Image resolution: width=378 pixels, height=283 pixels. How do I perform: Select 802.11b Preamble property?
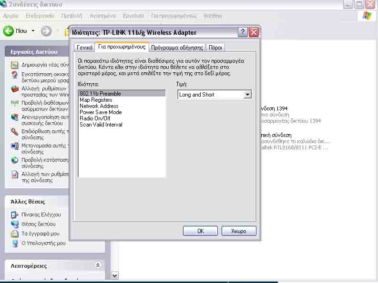[122, 93]
